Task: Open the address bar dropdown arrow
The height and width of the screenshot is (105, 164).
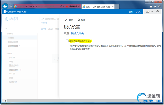Action: pyautogui.click(x=64, y=7)
